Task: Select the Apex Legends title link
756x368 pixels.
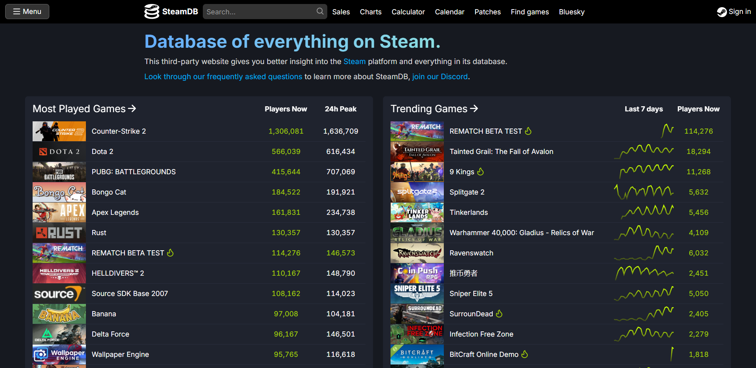Action: tap(115, 212)
